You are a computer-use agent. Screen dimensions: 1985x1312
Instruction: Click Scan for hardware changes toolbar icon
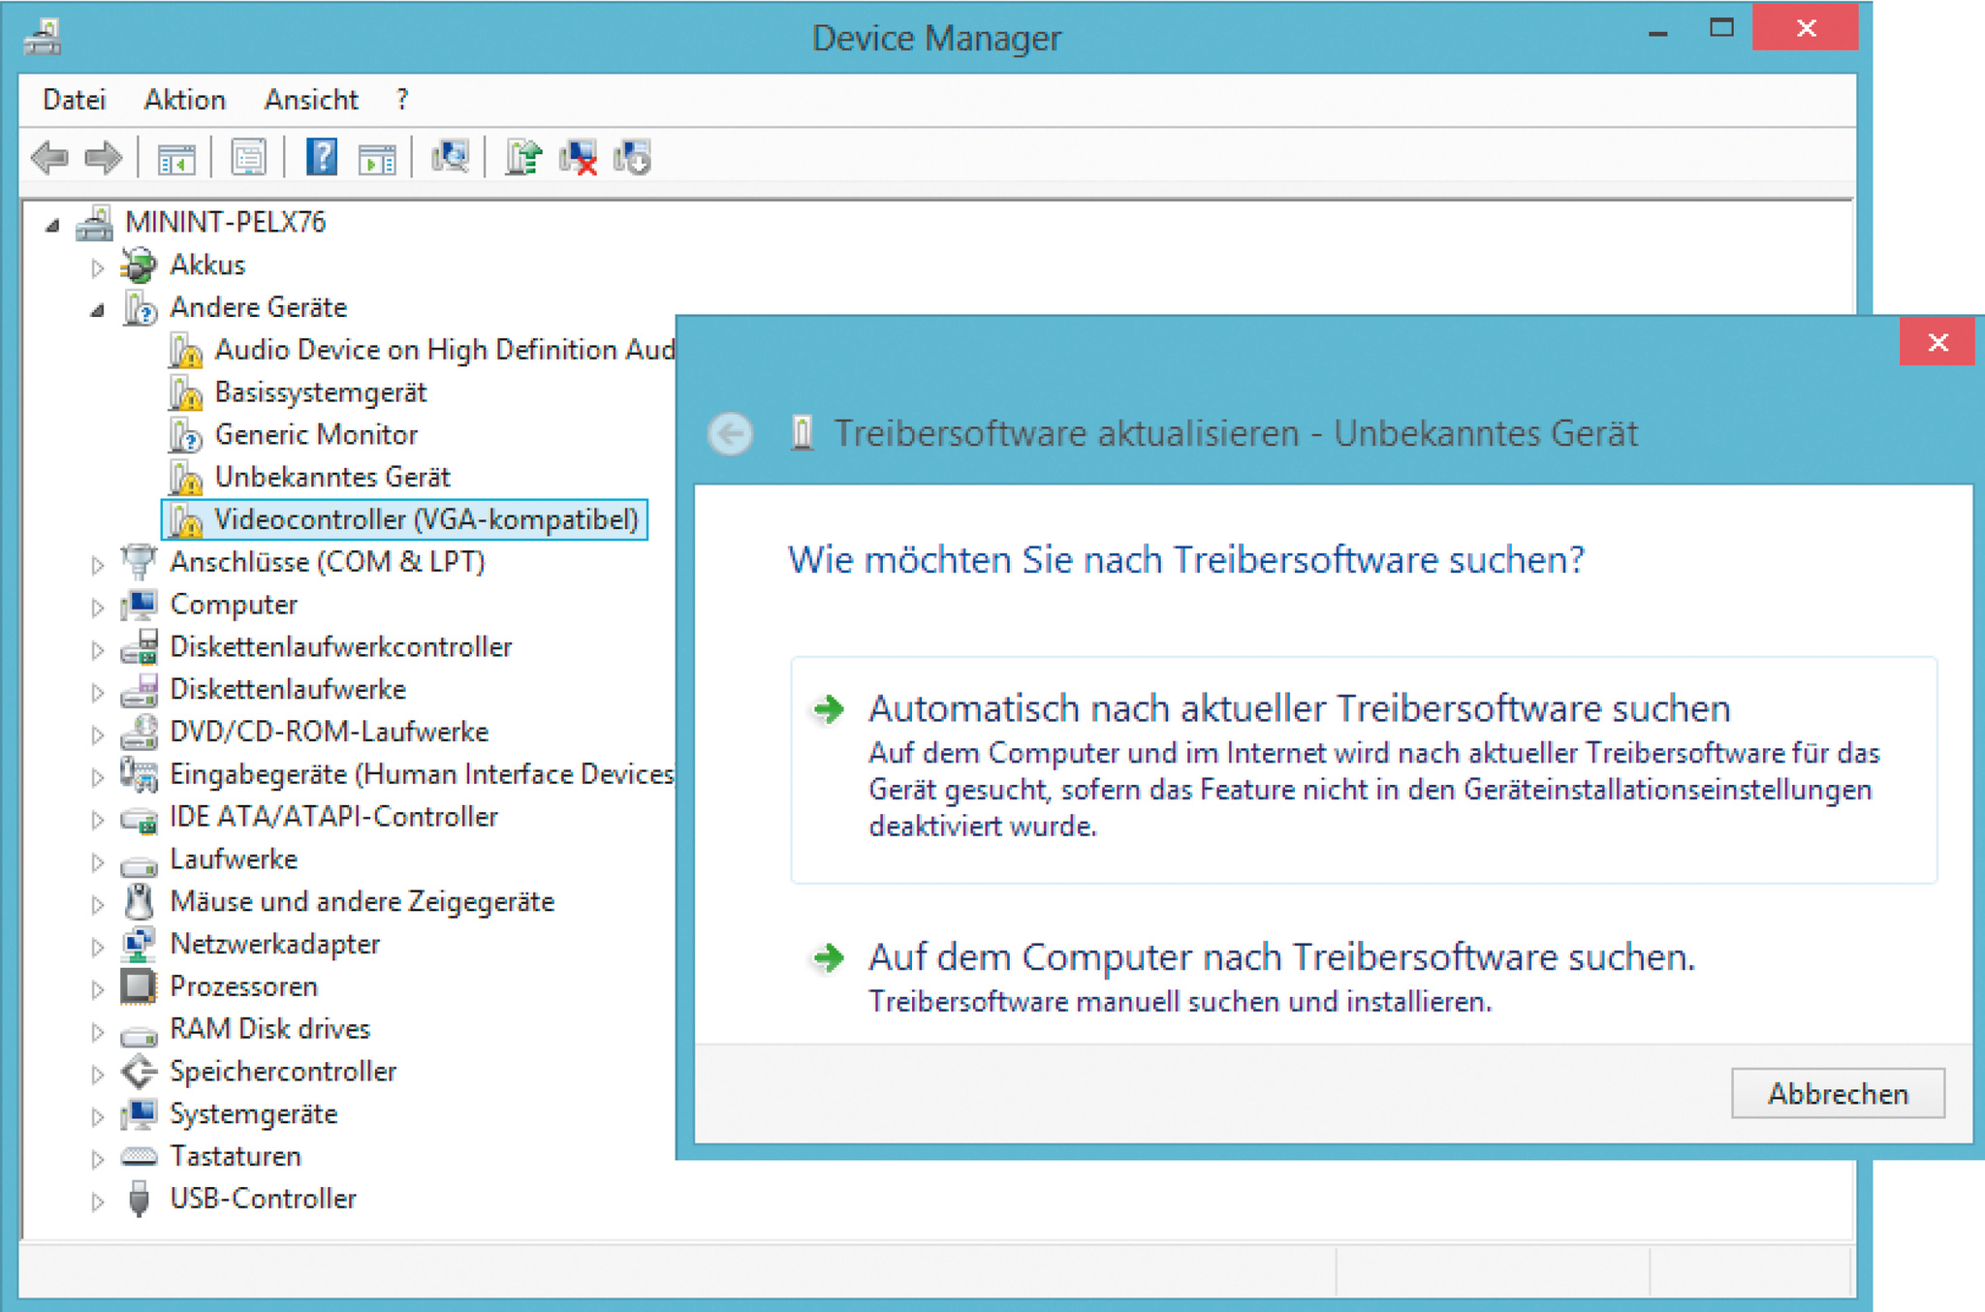click(451, 157)
